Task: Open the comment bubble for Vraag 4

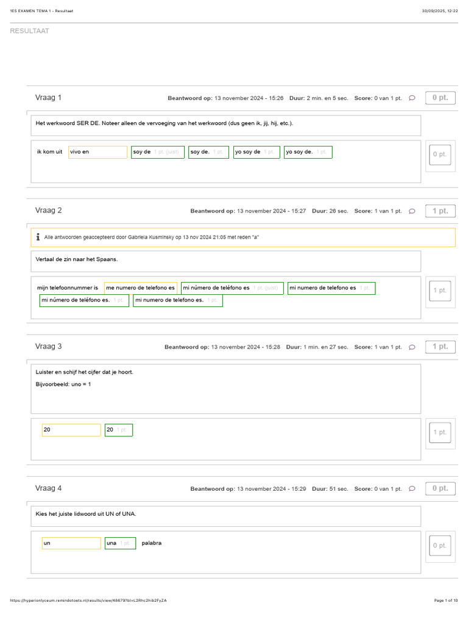Action: click(412, 489)
